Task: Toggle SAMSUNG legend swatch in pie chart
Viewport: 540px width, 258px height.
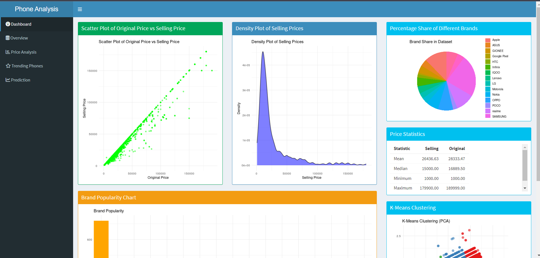Action: coord(488,116)
